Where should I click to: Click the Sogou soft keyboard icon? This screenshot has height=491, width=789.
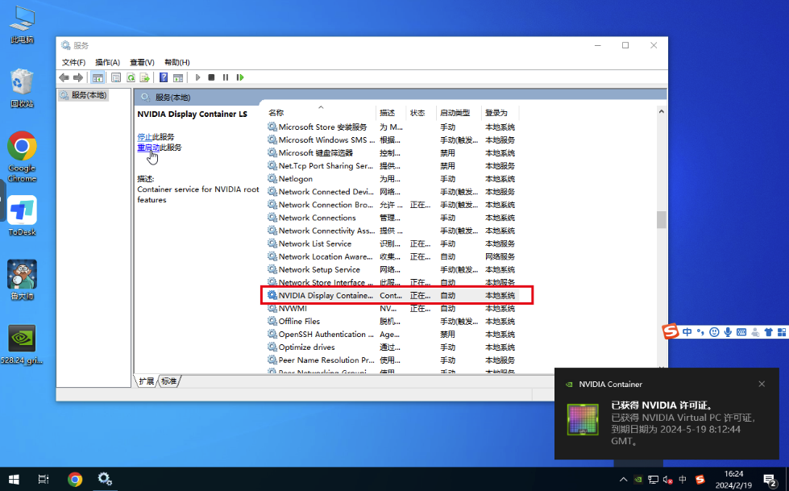point(741,332)
